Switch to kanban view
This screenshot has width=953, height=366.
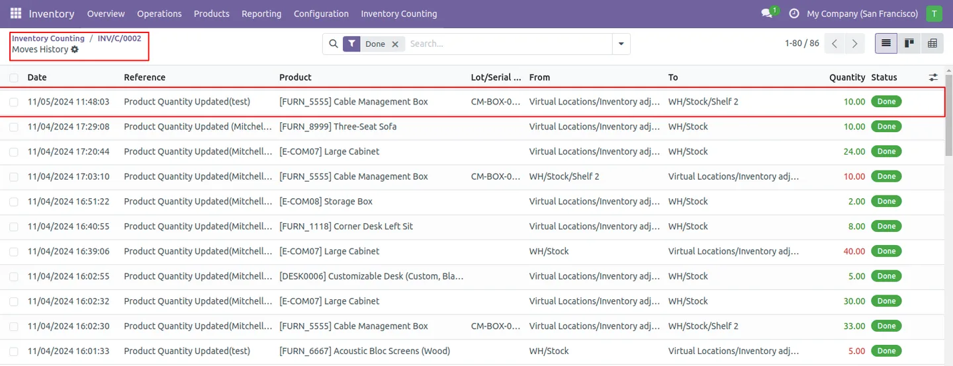coord(909,44)
